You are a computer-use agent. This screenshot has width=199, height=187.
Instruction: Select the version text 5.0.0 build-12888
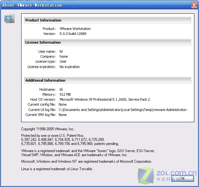(x=73, y=34)
